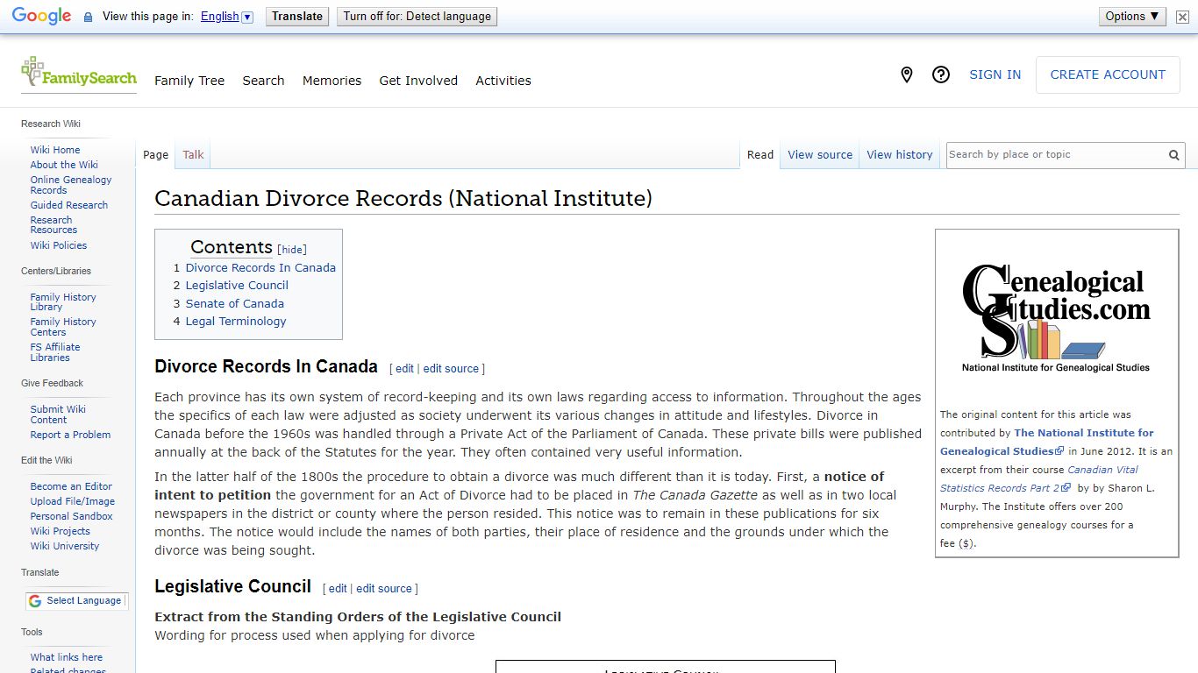Image resolution: width=1198 pixels, height=673 pixels.
Task: Open the Activities menu
Action: click(503, 81)
